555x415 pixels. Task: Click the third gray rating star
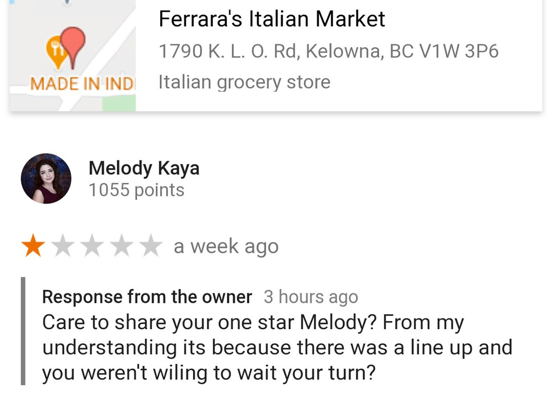tap(92, 246)
